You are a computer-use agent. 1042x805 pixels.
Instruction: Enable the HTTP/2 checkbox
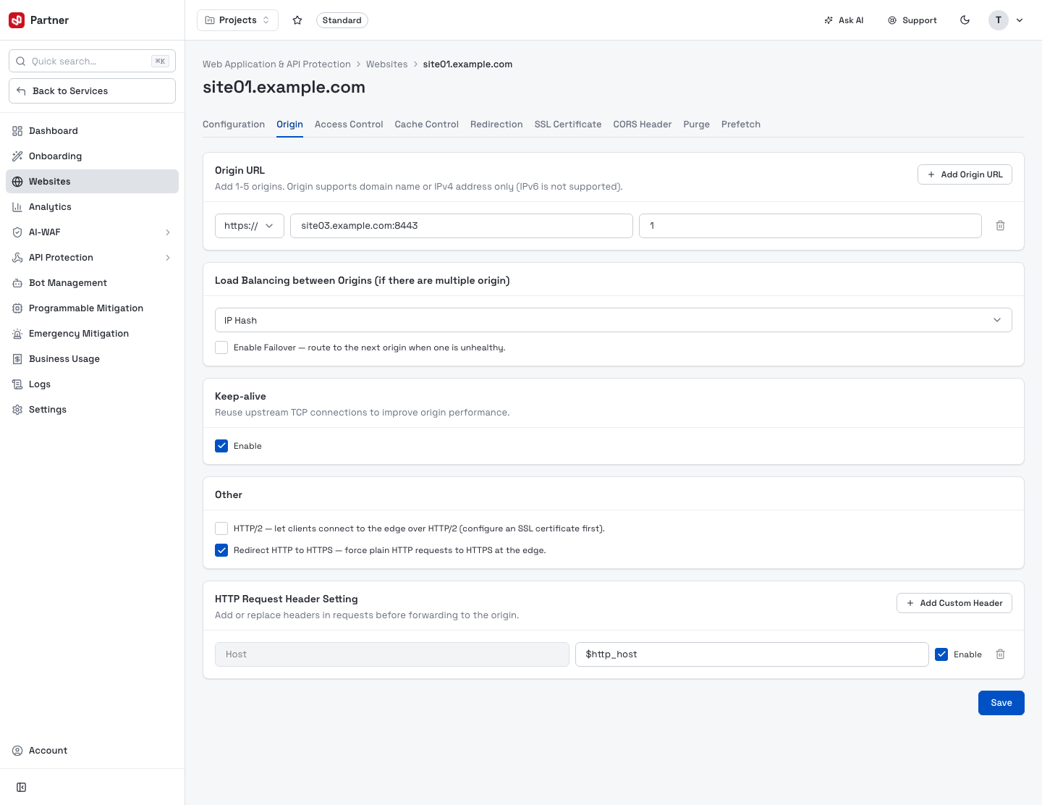pyautogui.click(x=221, y=528)
